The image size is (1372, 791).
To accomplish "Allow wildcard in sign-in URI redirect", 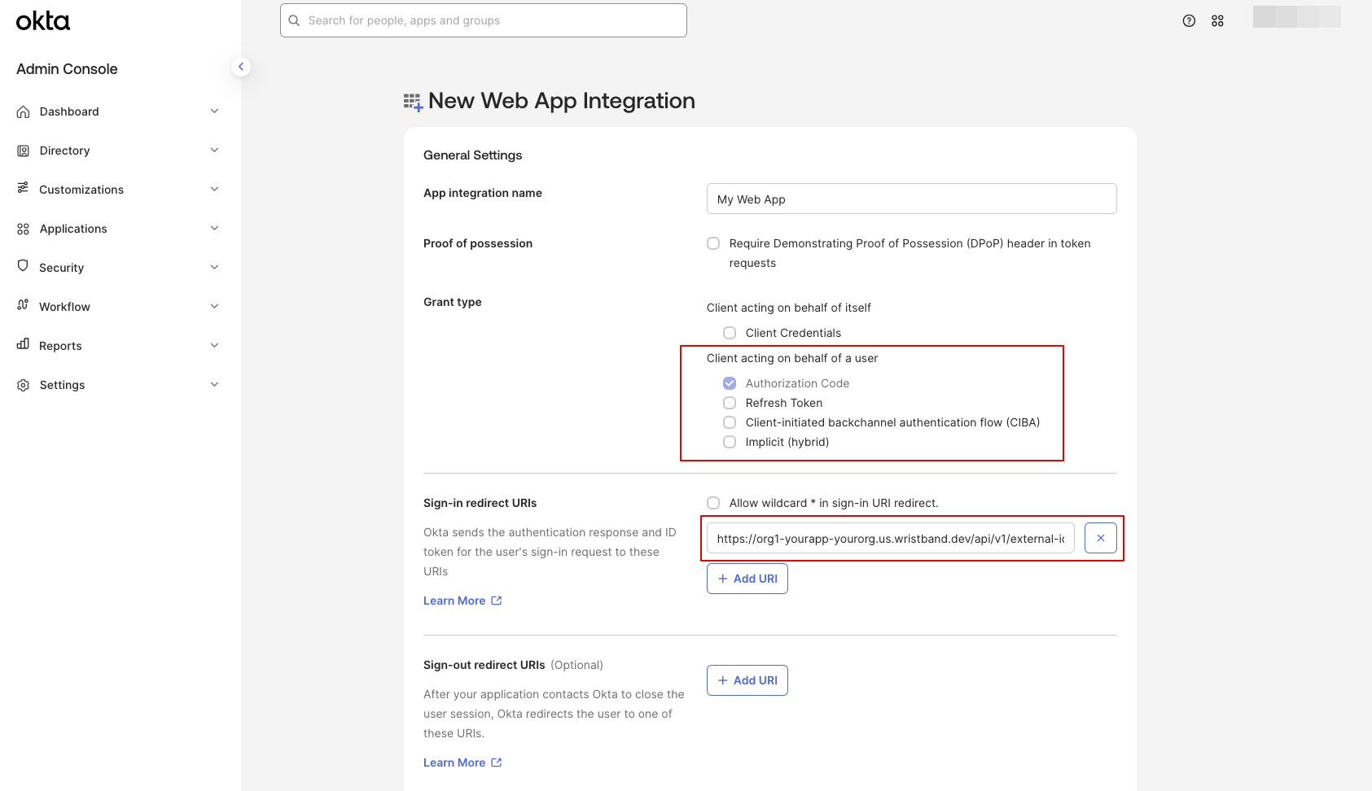I will tap(713, 503).
